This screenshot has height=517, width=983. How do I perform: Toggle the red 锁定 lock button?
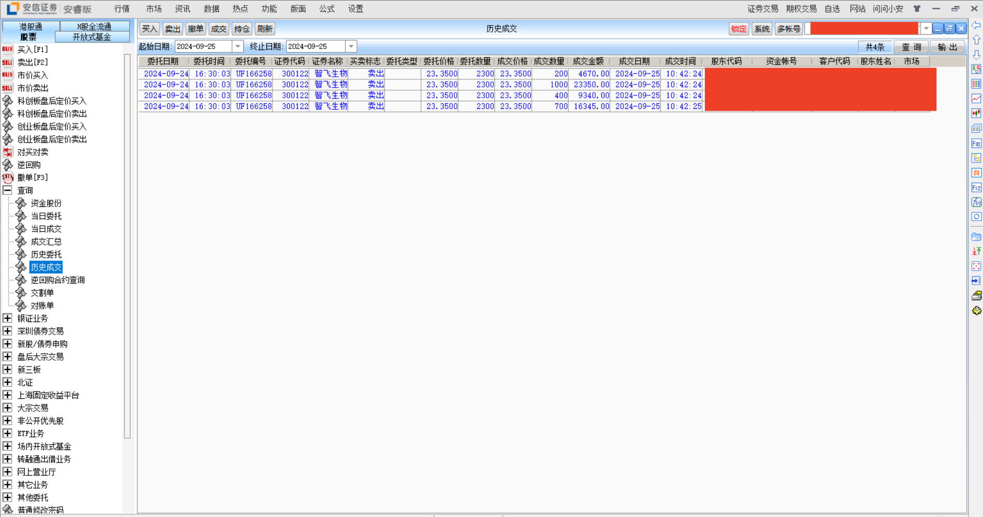(x=738, y=29)
